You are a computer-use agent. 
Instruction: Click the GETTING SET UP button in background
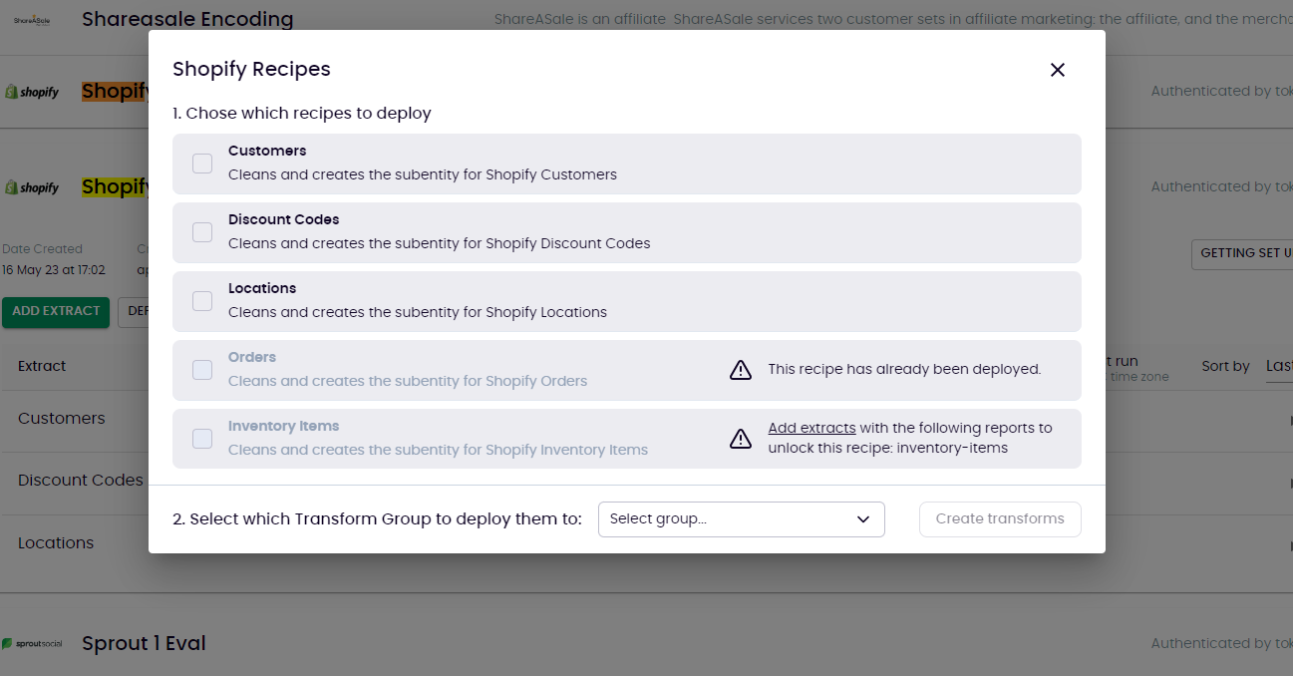tap(1242, 253)
